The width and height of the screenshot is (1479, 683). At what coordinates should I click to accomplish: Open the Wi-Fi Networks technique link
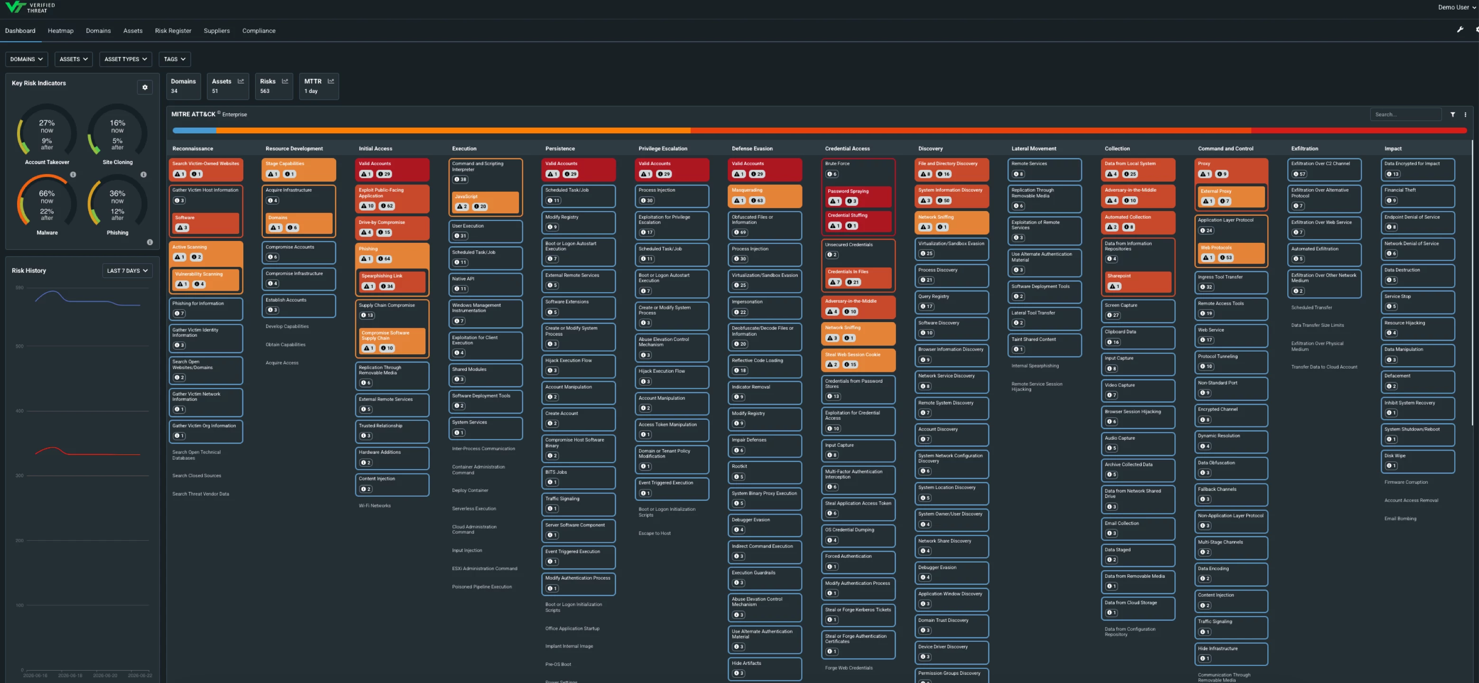(374, 506)
